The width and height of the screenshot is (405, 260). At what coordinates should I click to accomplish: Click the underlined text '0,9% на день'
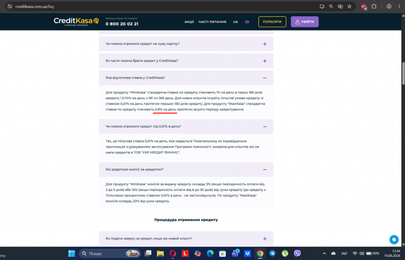tap(165, 110)
